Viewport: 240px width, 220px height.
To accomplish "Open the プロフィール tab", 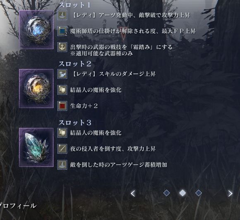I will coord(18,206).
